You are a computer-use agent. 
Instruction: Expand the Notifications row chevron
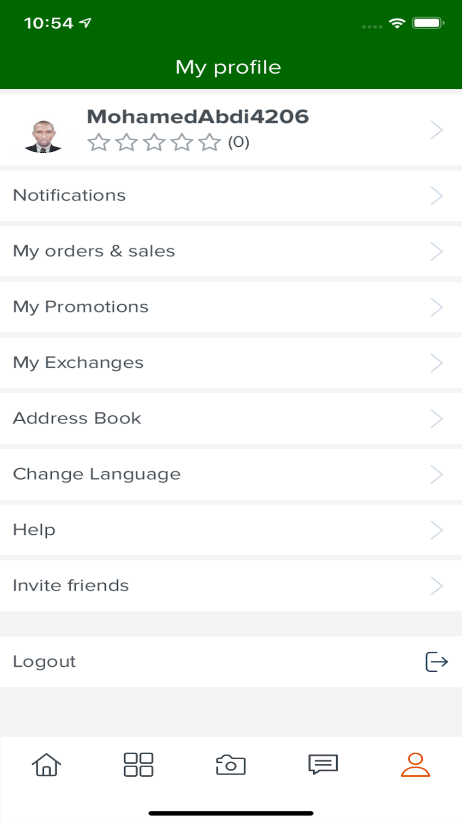tap(437, 196)
